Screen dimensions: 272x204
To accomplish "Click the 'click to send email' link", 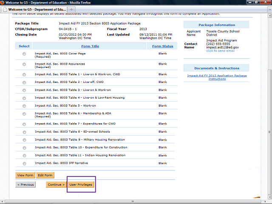I will point(220,51).
